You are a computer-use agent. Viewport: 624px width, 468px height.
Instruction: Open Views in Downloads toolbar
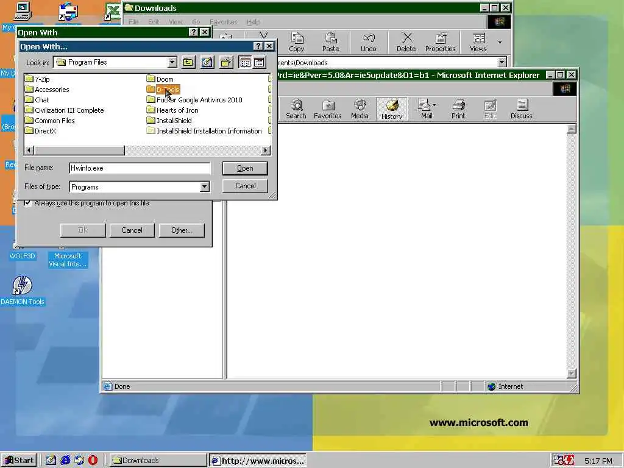478,42
